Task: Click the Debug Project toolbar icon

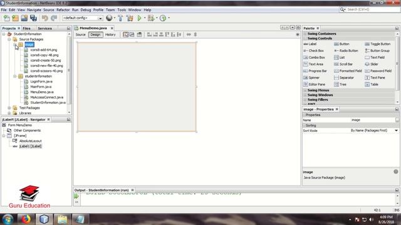Action: click(151, 18)
